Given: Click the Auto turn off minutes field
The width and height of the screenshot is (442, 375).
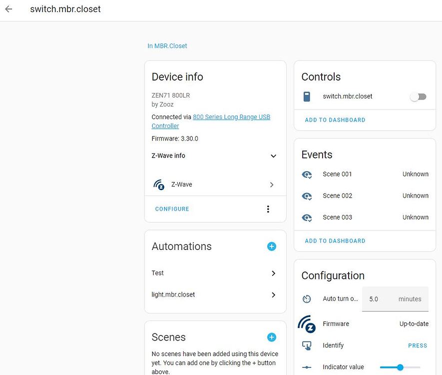Looking at the screenshot, I should [380, 298].
